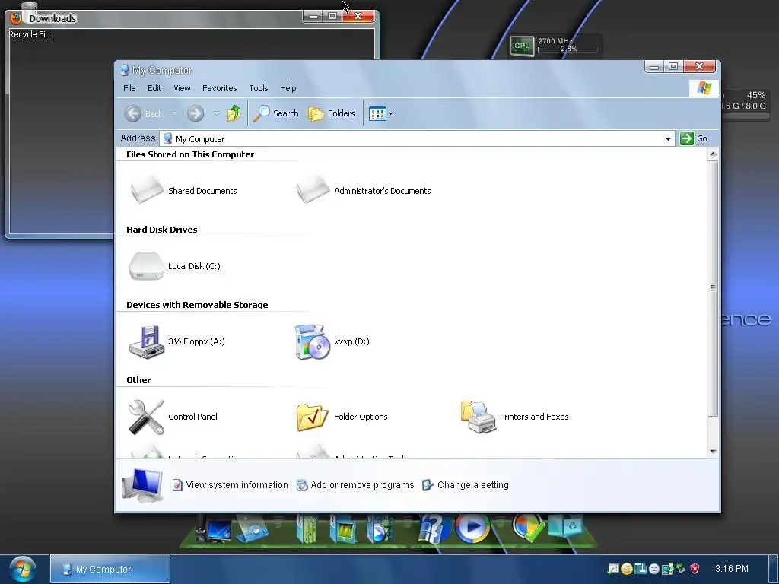This screenshot has width=779, height=584.
Task: Open the Edit menu
Action: 154,88
